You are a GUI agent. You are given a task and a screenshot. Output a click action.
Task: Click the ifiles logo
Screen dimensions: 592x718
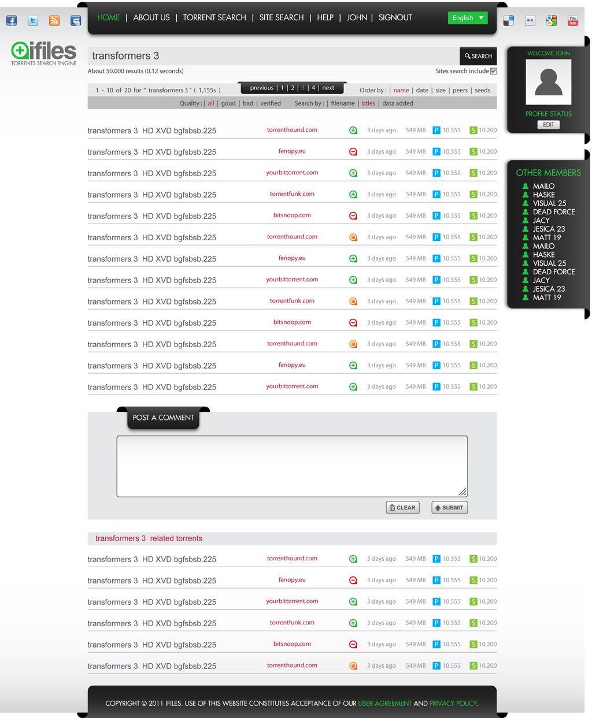pos(44,53)
